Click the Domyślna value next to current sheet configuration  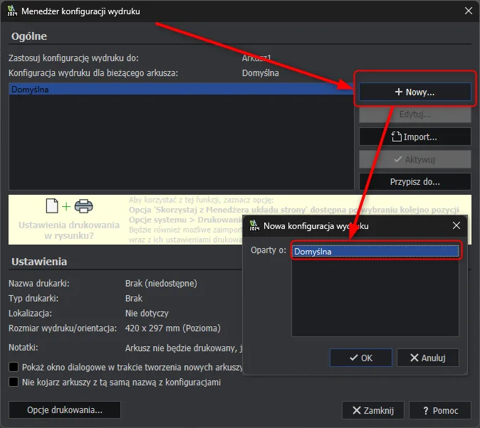[x=260, y=73]
